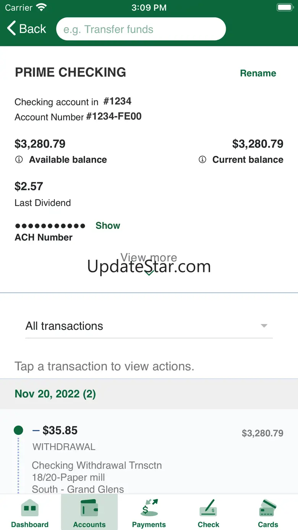Screen dimensions: 298x530
Task: Tap the Back chevron arrow
Action: [12, 29]
